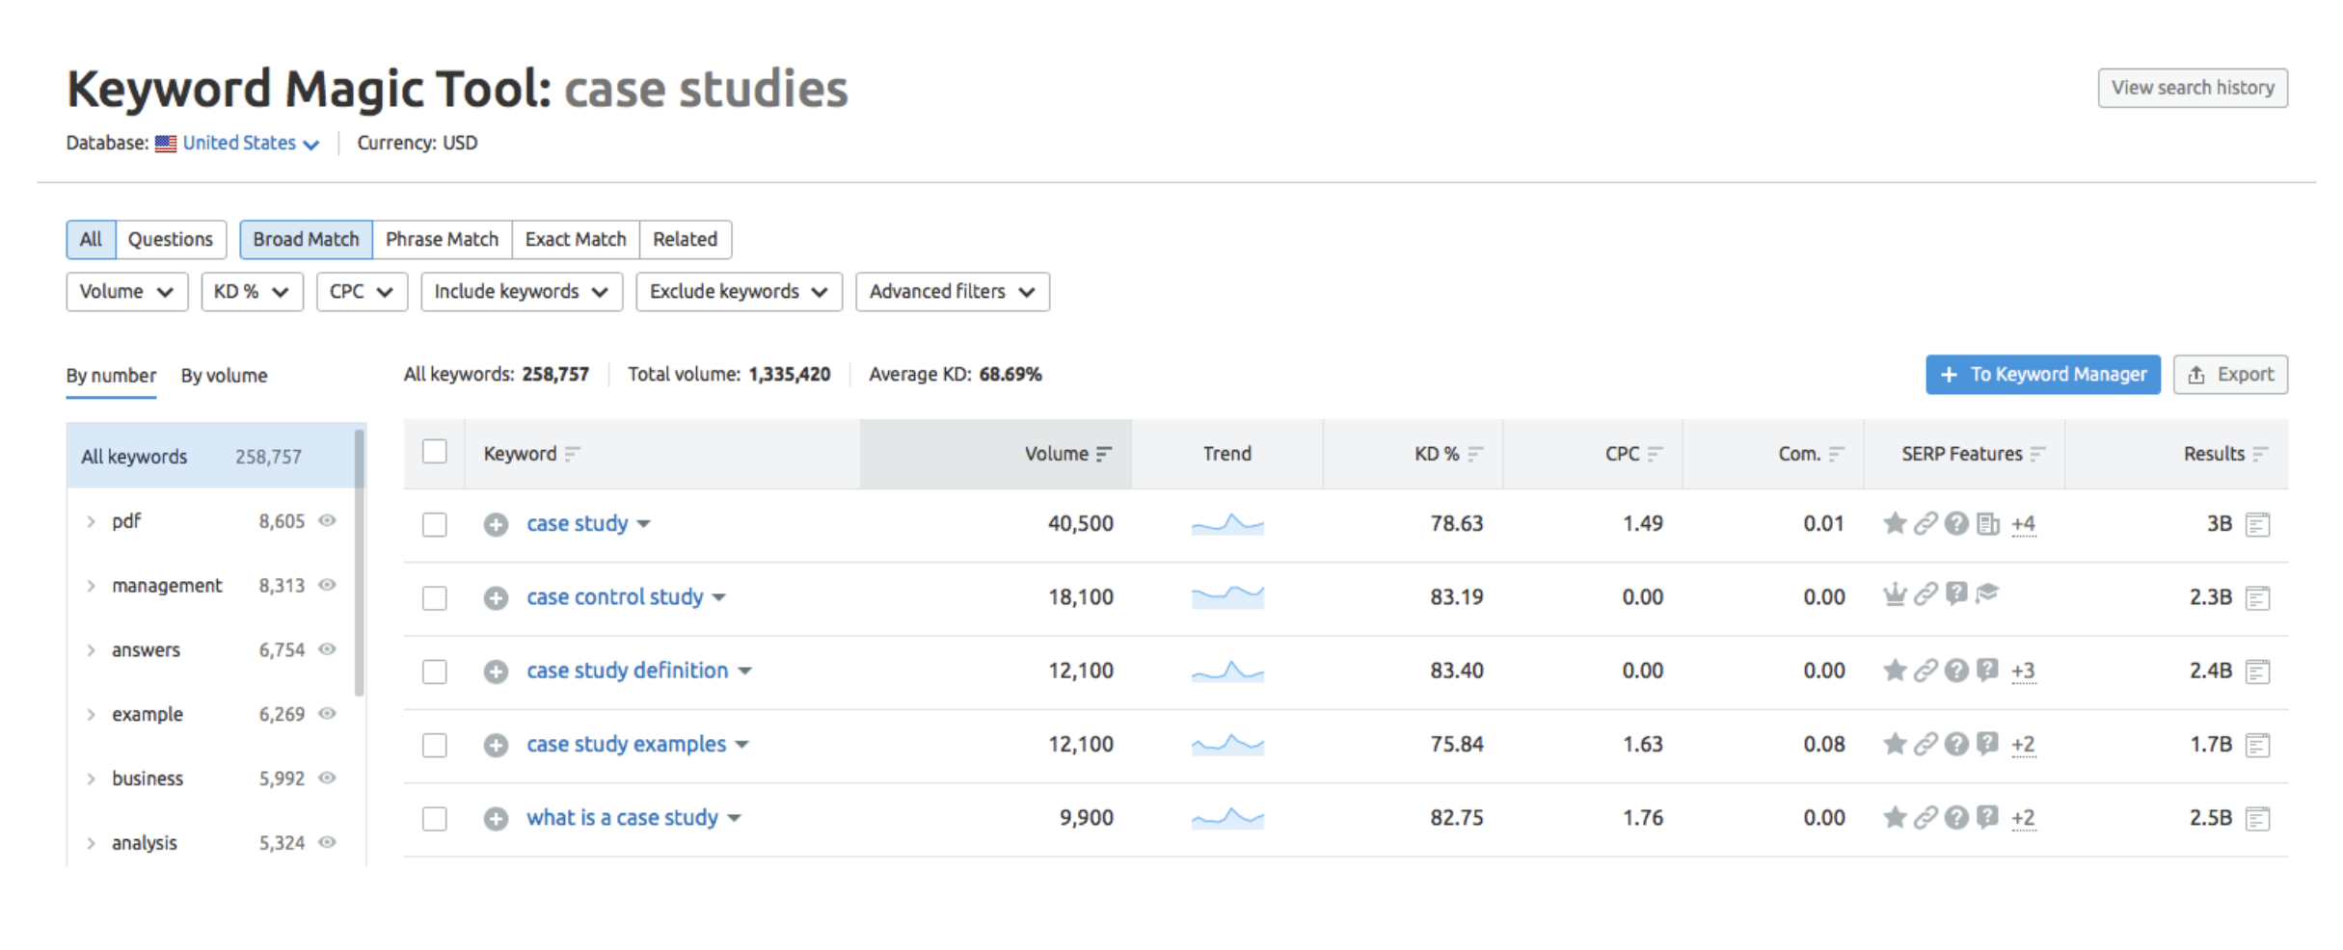The image size is (2343, 950).
Task: Sort by Keyword column icon
Action: point(573,454)
